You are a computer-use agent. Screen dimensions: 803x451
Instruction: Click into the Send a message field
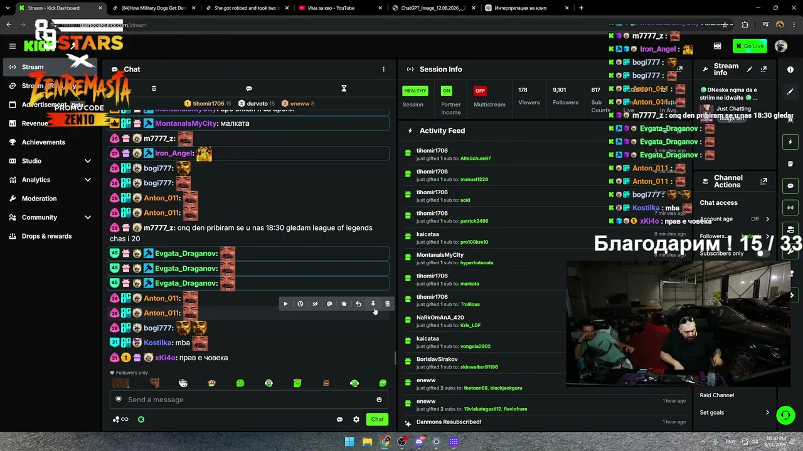tap(249, 400)
